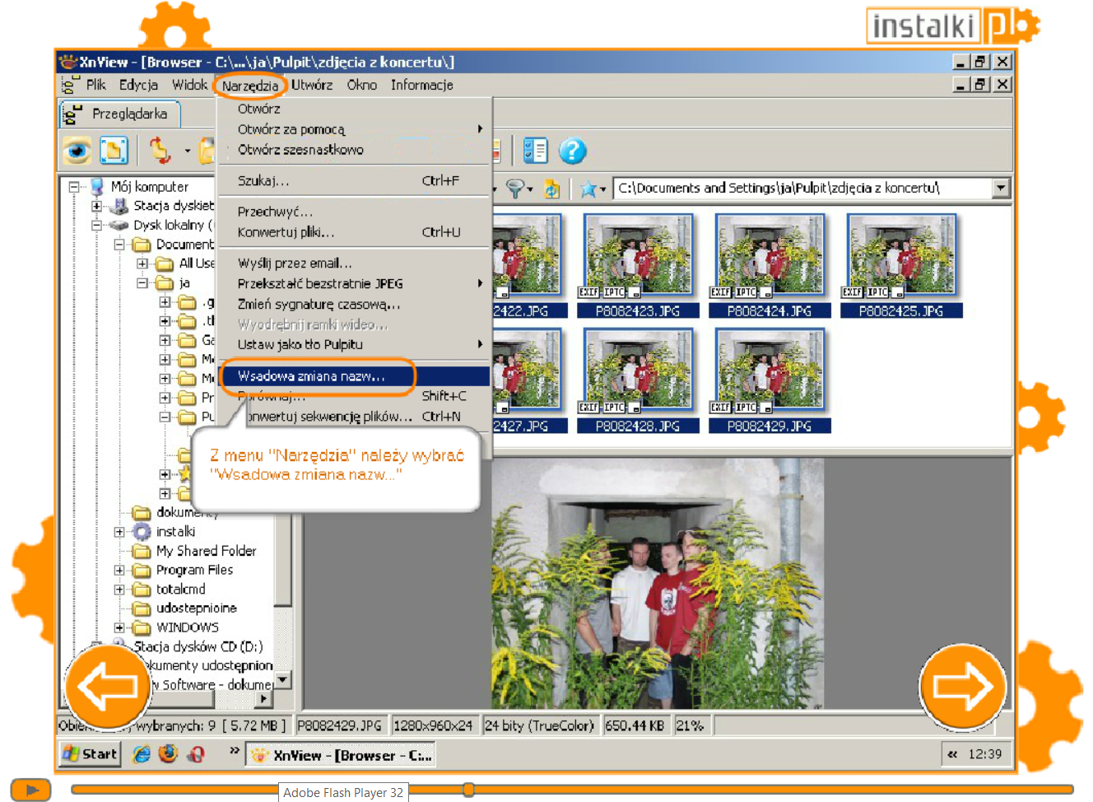Launch Firefox from the quick launch bar
Screen dimensions: 1093x802
pyautogui.click(x=168, y=754)
